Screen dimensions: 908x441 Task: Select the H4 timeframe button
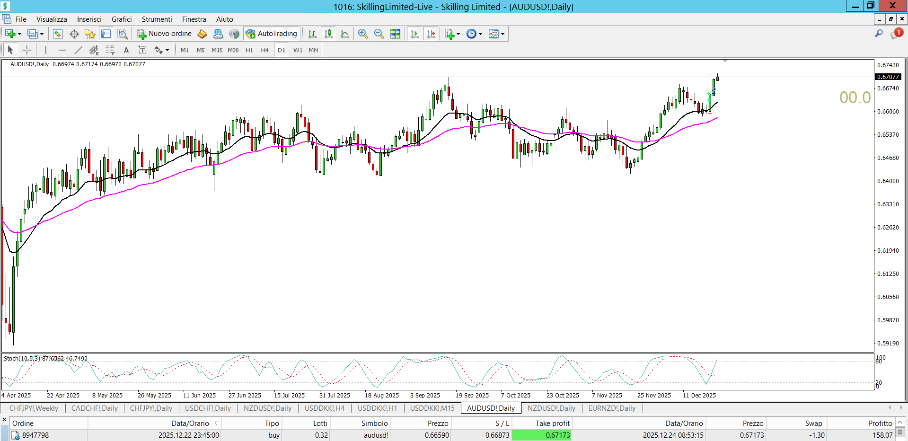pyautogui.click(x=264, y=50)
